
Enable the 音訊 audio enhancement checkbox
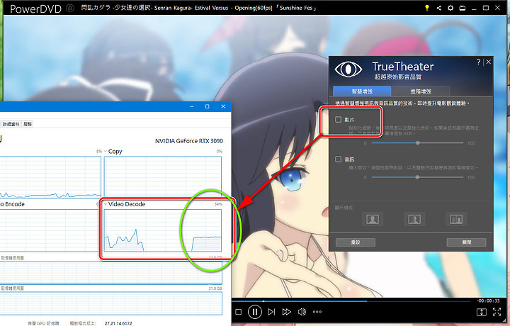pos(339,159)
